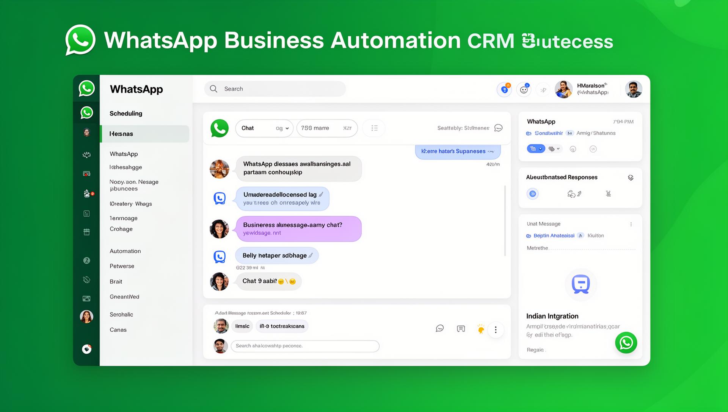The height and width of the screenshot is (412, 728).
Task: Select the blue circle icon under Responses
Action: click(x=533, y=194)
